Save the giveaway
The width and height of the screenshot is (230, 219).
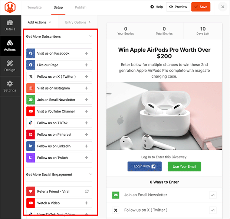click(201, 7)
